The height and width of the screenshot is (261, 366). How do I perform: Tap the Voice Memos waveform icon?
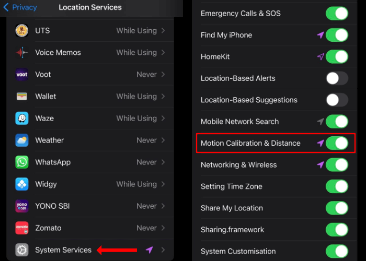tap(22, 53)
